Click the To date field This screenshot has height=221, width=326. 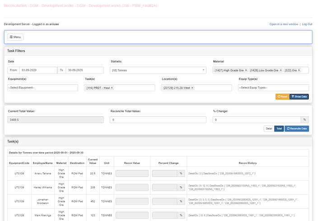pos(84,70)
